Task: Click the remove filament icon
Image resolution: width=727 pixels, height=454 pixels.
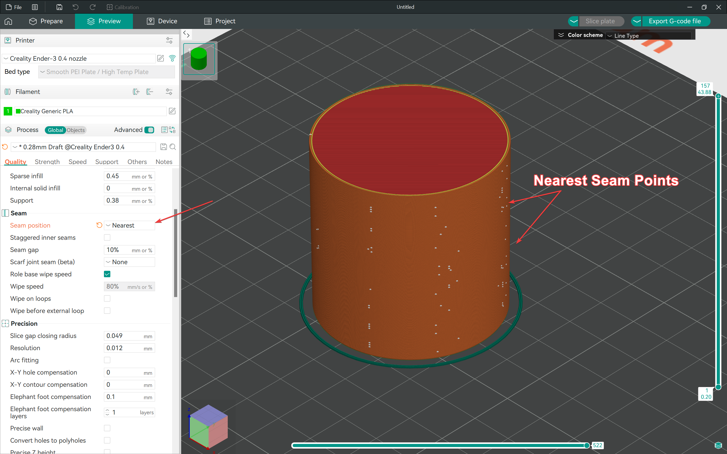Action: pos(150,92)
